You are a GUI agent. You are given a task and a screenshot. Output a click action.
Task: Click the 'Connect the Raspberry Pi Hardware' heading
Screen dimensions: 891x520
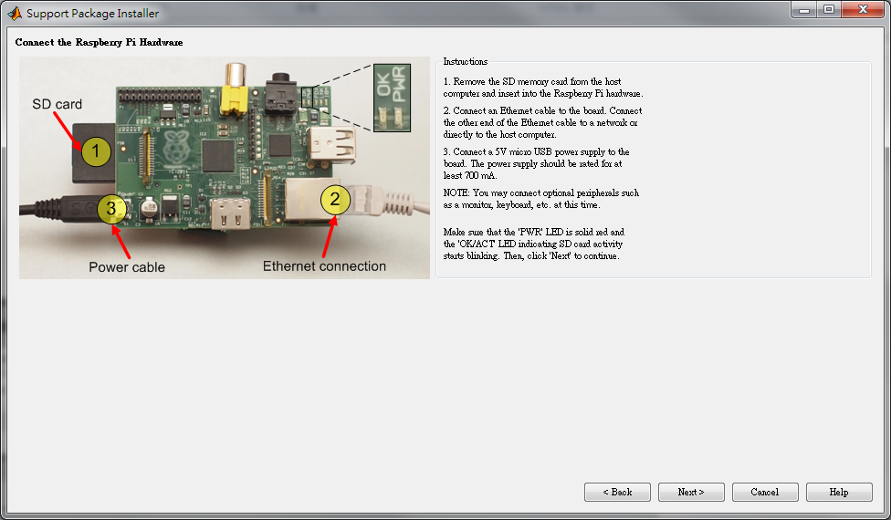(99, 42)
